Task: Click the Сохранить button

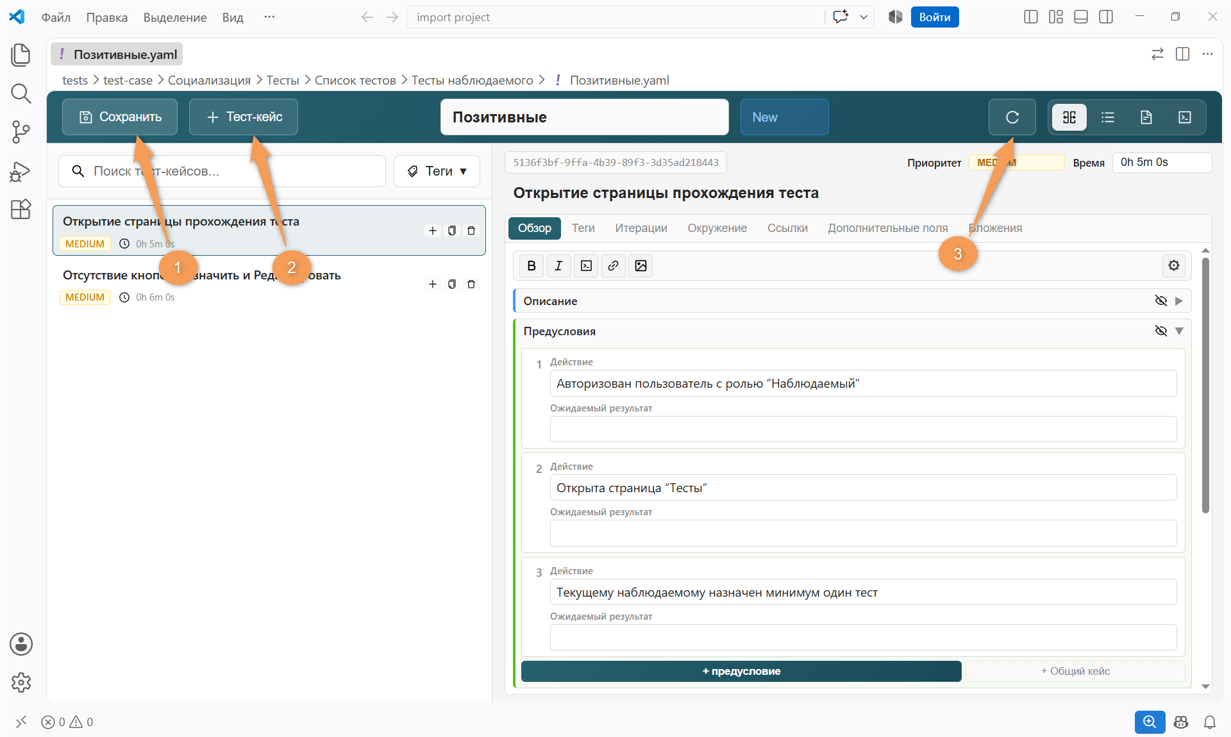Action: (x=120, y=117)
